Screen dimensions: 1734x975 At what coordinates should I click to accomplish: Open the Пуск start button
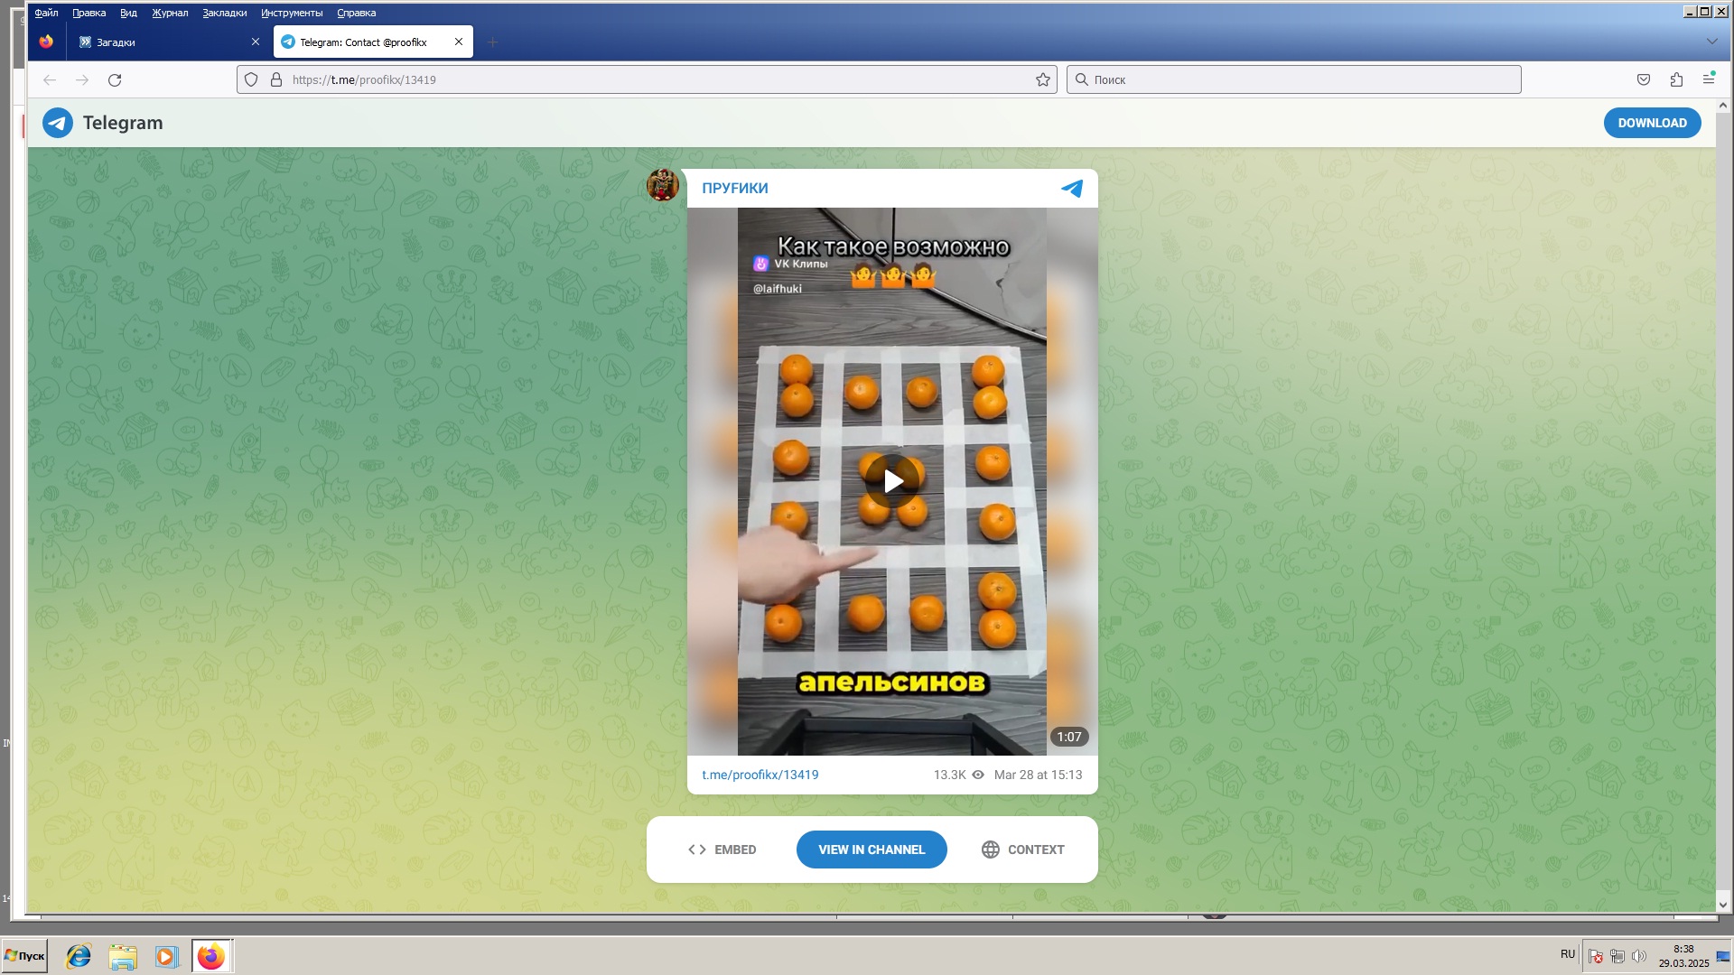pyautogui.click(x=24, y=956)
